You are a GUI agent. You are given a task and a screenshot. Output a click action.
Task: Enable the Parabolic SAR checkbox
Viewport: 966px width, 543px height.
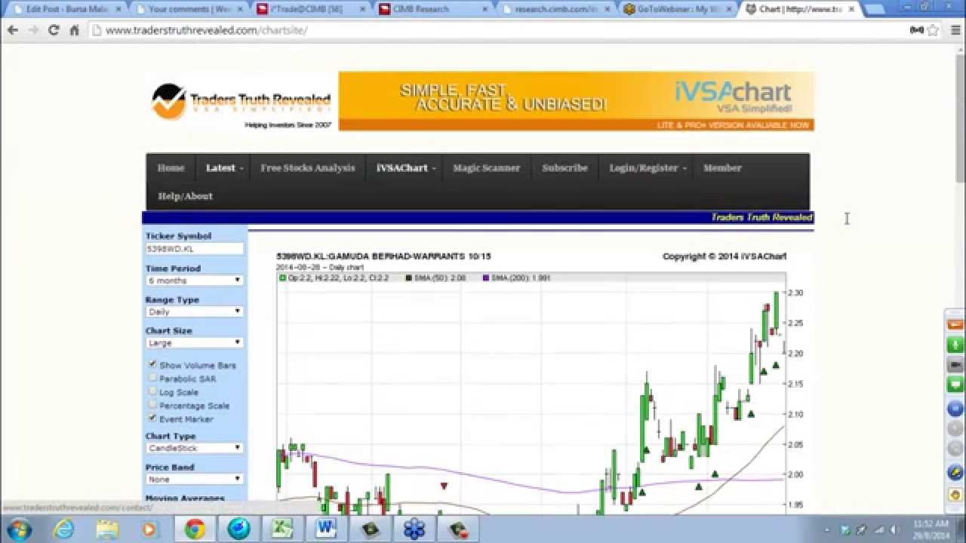(152, 378)
